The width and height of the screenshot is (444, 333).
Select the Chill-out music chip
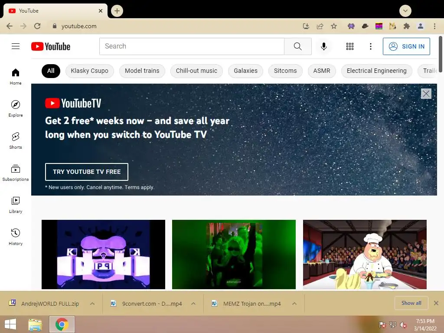[x=196, y=71]
